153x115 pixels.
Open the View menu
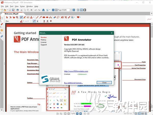coord(17,6)
